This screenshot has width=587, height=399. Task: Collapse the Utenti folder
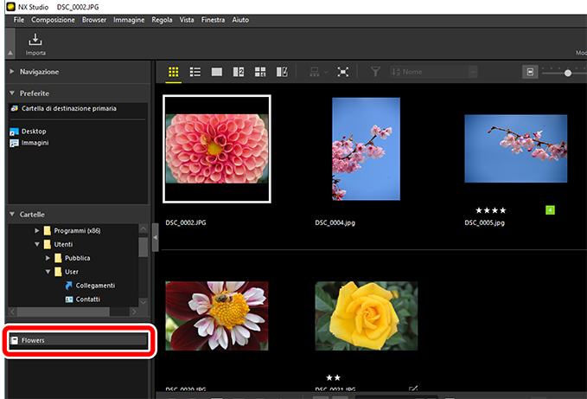click(36, 244)
